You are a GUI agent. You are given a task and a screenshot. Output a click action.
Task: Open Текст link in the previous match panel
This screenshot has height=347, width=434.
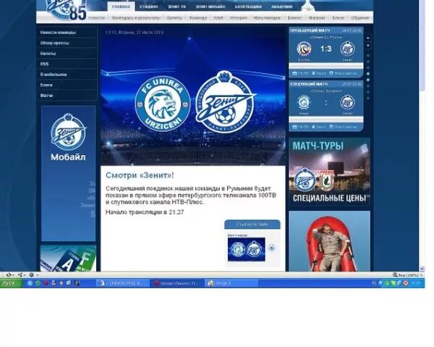318,73
